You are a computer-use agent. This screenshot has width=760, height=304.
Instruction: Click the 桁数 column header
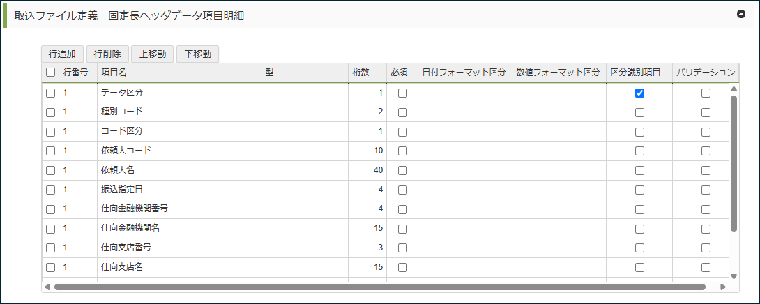click(367, 72)
